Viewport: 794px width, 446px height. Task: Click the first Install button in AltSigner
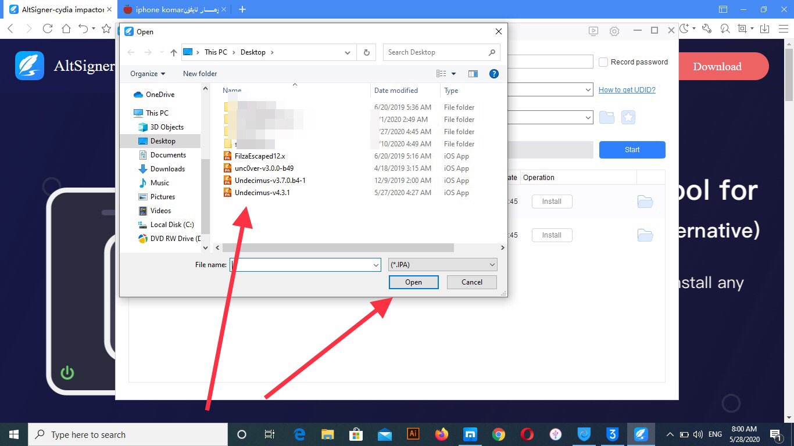pos(552,202)
